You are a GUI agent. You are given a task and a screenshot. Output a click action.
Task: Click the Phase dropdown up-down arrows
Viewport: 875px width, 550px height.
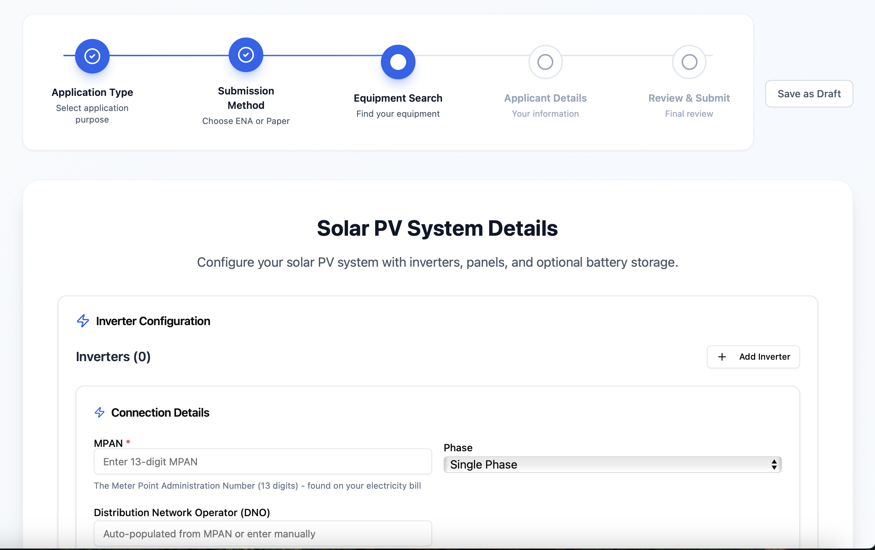(774, 465)
